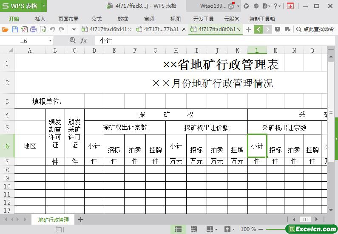Select the 探矿权出让价款 header cell
Screen dimensions: 338x234
coord(207,128)
